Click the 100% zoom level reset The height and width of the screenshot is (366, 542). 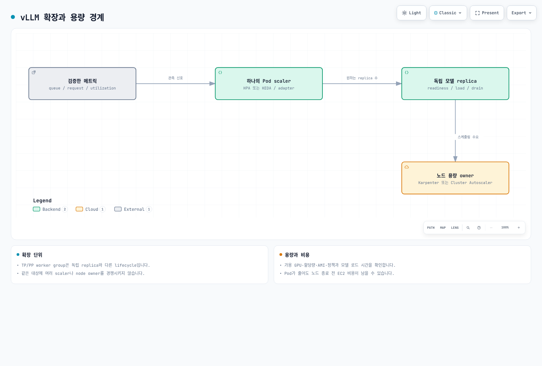505,228
